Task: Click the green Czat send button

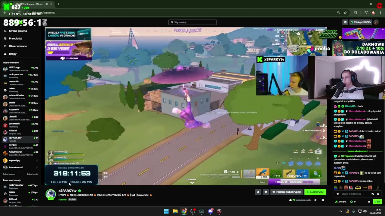Action: coord(377,202)
